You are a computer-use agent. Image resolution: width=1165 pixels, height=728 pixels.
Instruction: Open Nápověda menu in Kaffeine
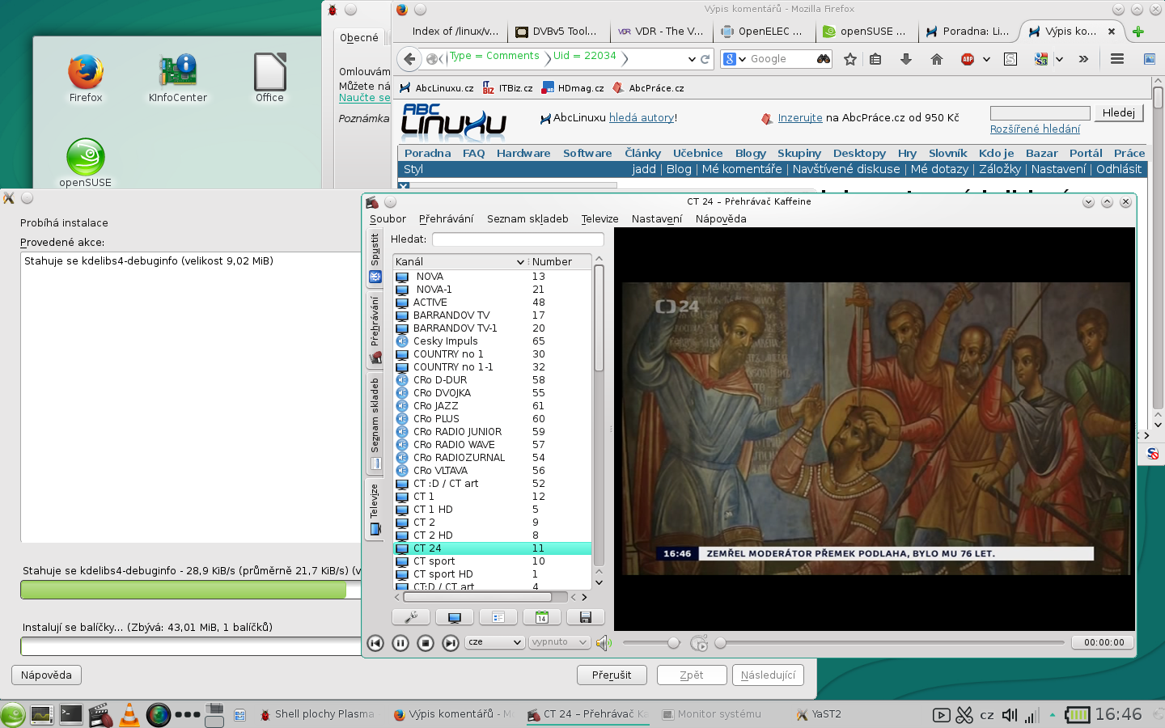[721, 219]
